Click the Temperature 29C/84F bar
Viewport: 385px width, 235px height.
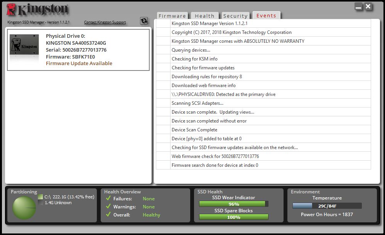[327, 206]
